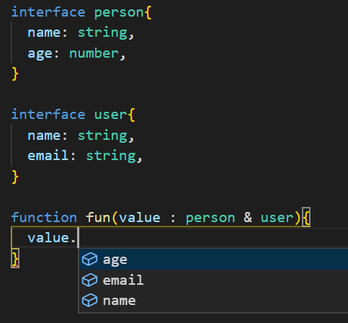Select the age autocomplete suggestion
Screen dimensions: 348x323
(x=213, y=260)
